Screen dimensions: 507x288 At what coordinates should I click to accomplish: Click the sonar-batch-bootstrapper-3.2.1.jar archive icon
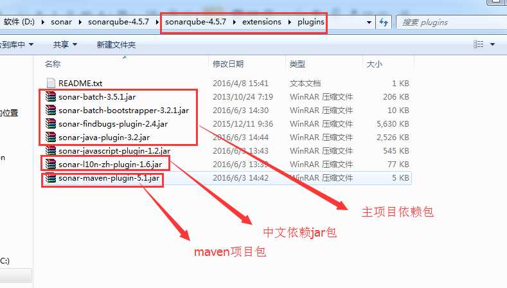(x=51, y=111)
